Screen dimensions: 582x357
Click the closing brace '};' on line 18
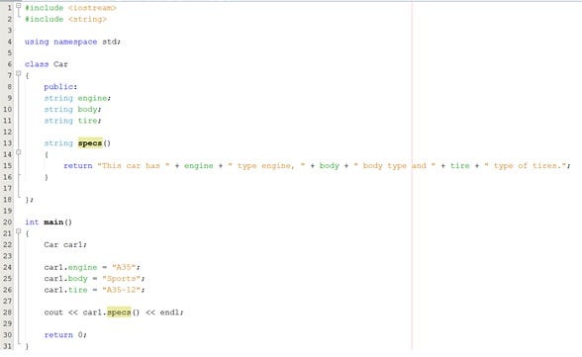click(29, 200)
